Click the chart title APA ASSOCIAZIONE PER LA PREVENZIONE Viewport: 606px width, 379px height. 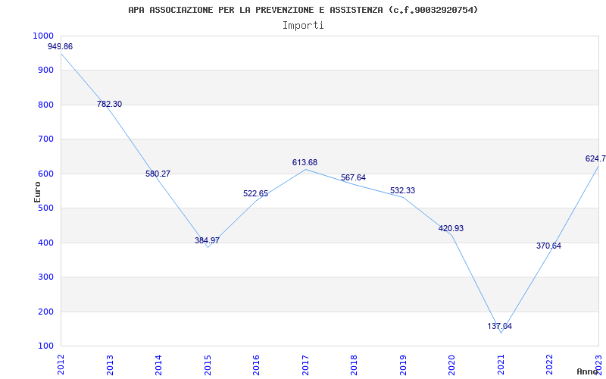tap(303, 10)
